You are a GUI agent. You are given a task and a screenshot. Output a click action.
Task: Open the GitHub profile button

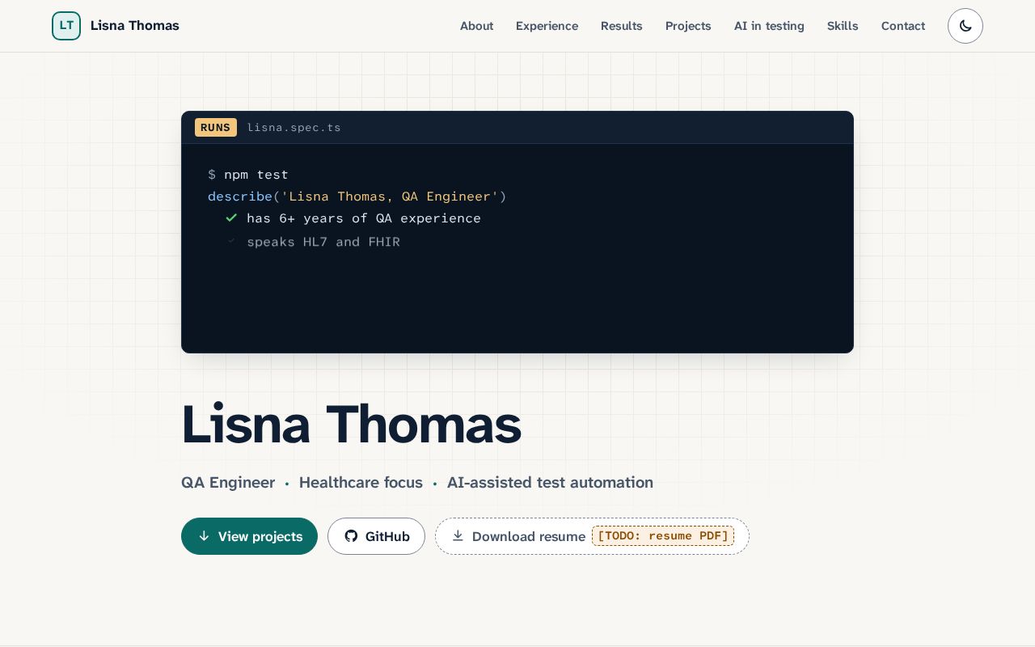click(376, 536)
